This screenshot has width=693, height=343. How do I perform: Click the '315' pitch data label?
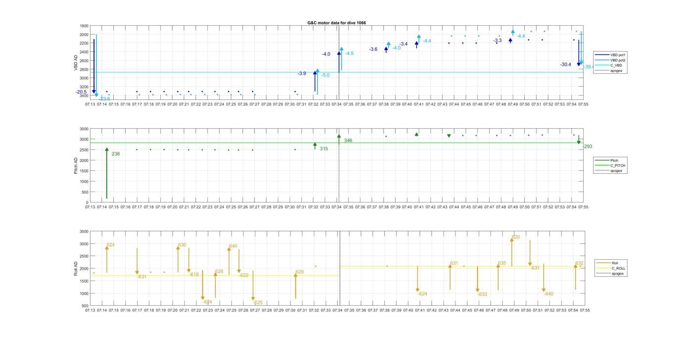(x=324, y=149)
